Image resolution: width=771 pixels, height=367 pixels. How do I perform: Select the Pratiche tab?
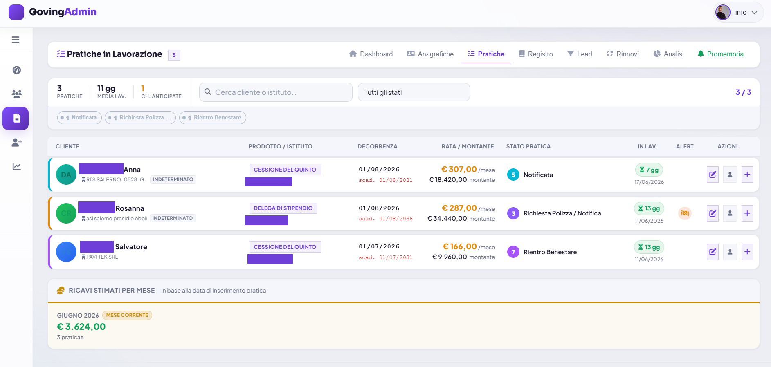tap(486, 54)
